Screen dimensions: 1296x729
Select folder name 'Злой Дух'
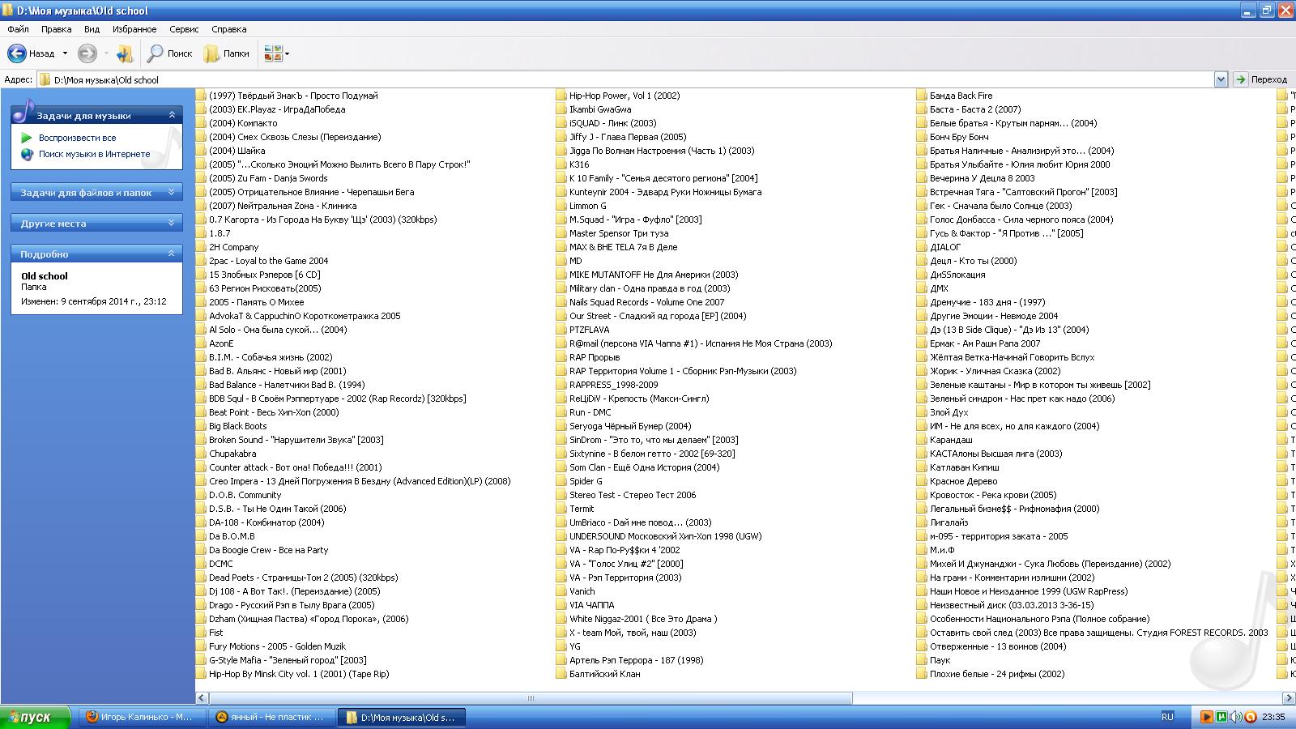point(949,412)
